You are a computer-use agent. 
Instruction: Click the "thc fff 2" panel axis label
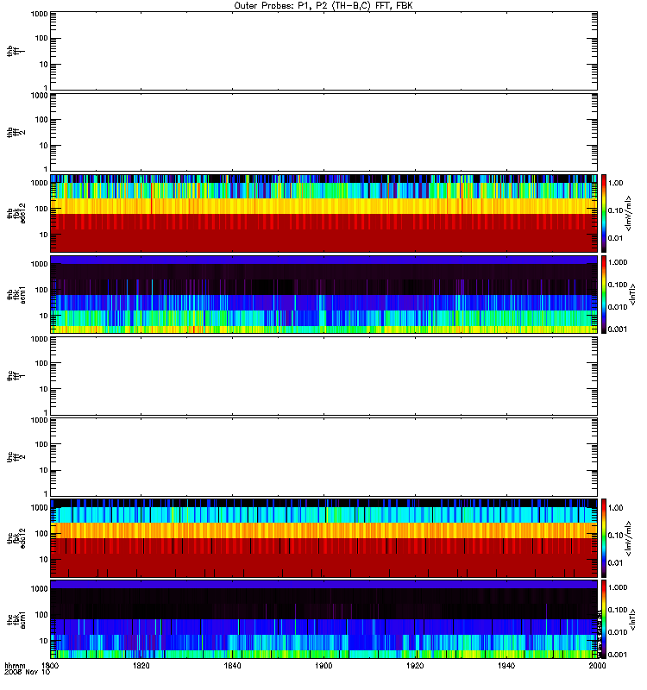click(x=16, y=457)
